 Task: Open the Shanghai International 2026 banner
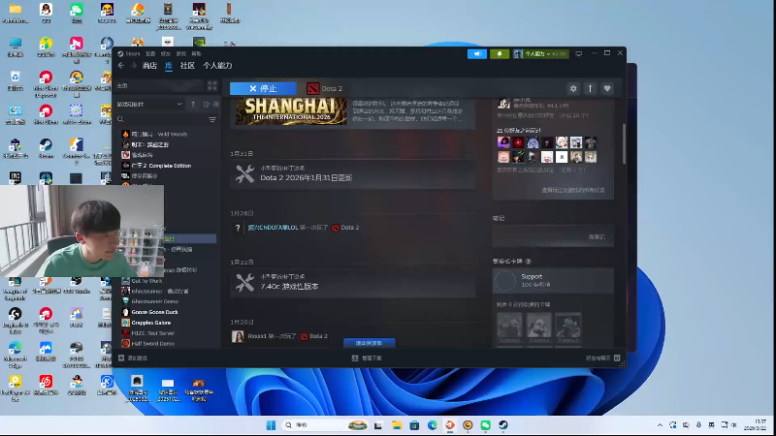291,111
